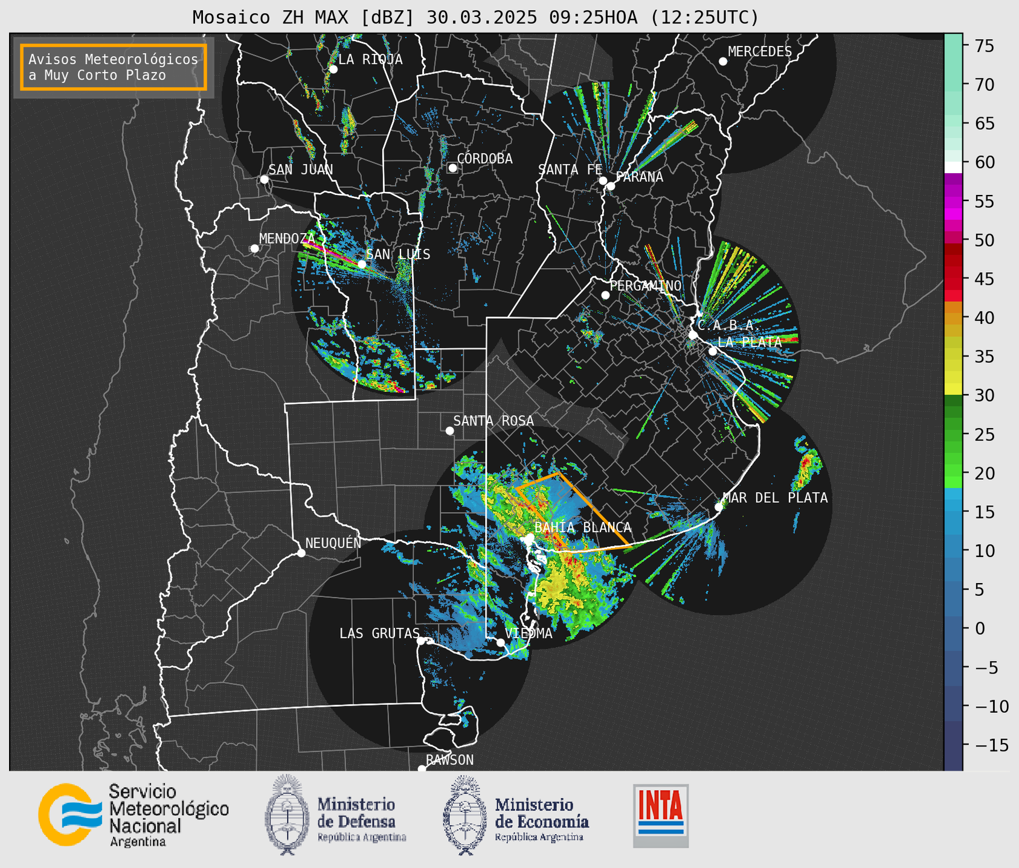
Task: Click the Neuquén city marker dot
Action: (301, 553)
